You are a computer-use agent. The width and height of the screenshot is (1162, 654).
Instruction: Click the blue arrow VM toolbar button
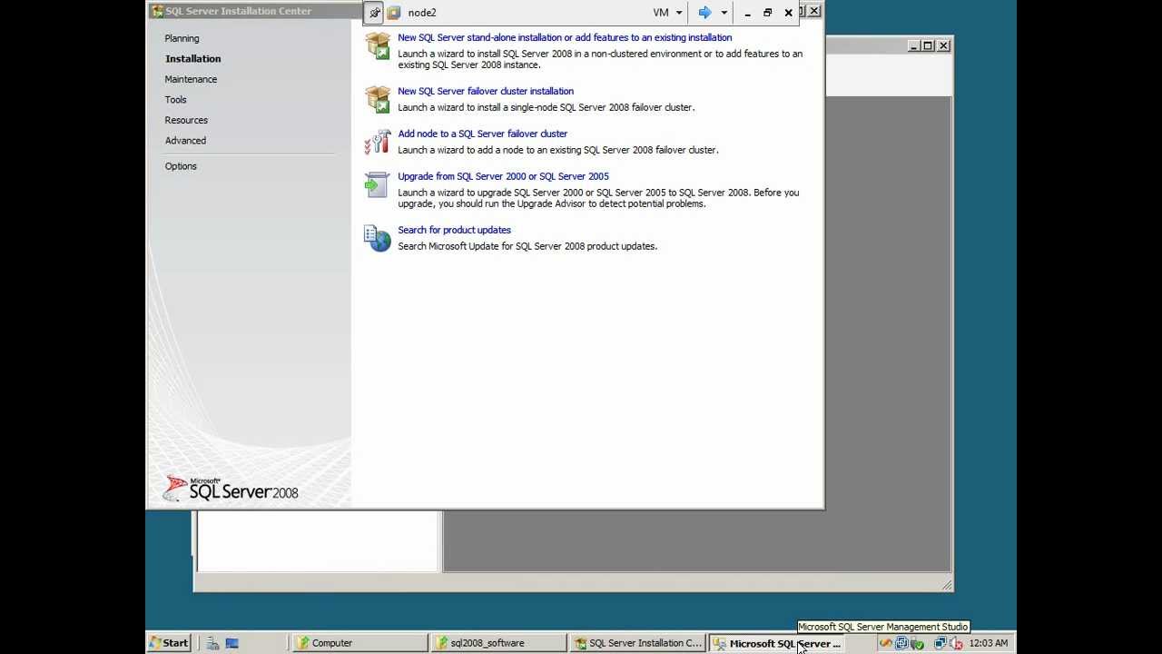click(x=704, y=13)
